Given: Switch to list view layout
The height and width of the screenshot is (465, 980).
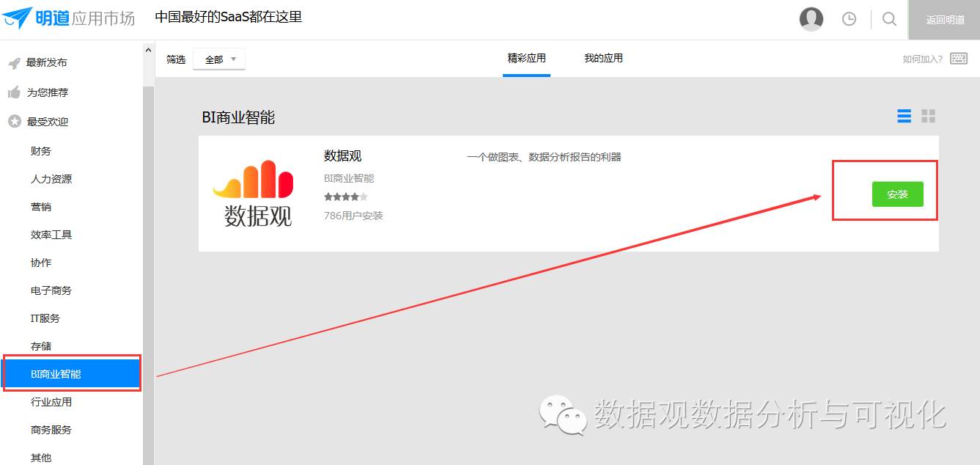Looking at the screenshot, I should click(905, 116).
